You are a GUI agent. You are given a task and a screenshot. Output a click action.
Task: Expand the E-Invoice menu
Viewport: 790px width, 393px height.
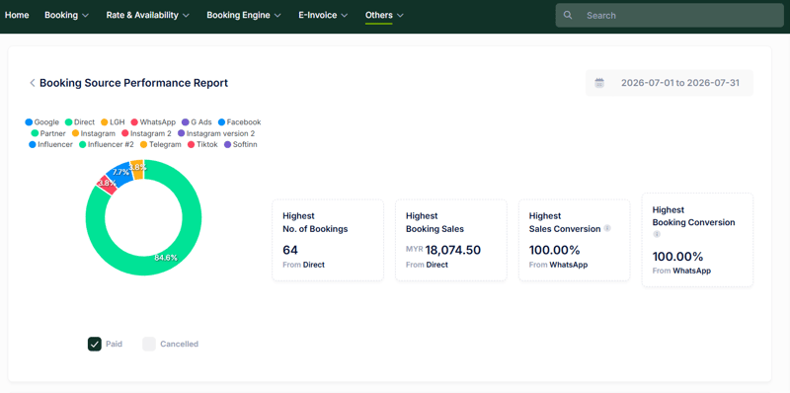click(323, 15)
